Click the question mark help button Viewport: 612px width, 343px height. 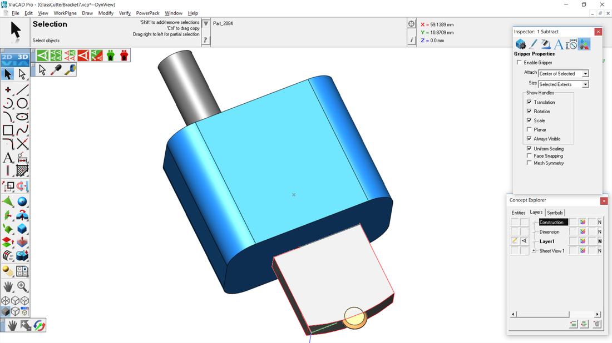pyautogui.click(x=205, y=40)
